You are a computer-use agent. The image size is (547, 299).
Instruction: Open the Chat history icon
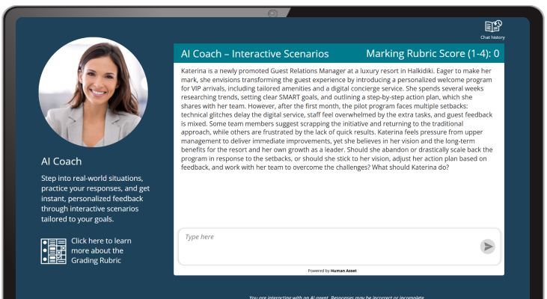pyautogui.click(x=492, y=26)
